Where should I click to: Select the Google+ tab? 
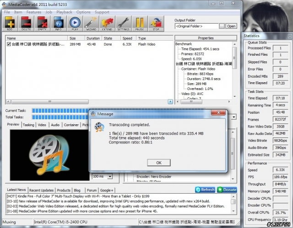click(x=107, y=191)
